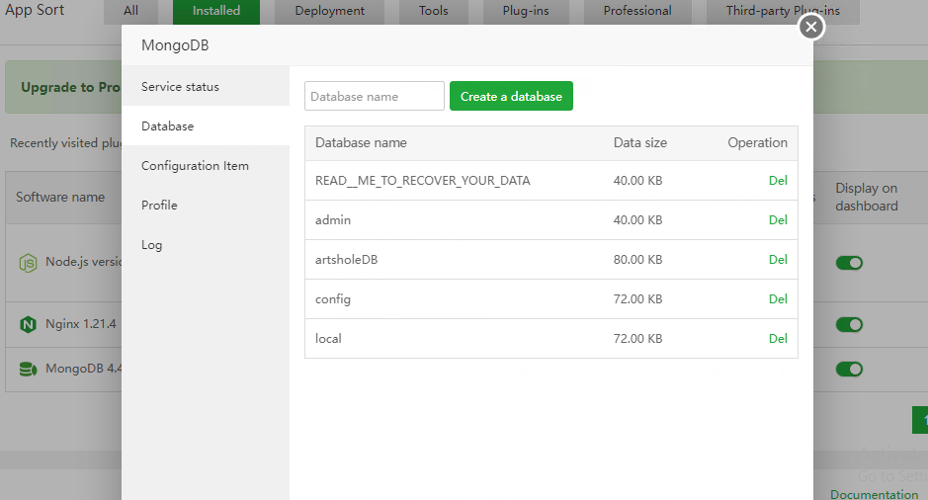The image size is (928, 500).
Task: Delete the READ__ME_TO_RECOVER_YOUR_DATA database
Action: point(778,181)
